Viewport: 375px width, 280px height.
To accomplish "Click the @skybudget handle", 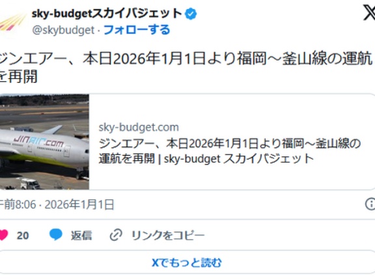I will click(x=63, y=31).
